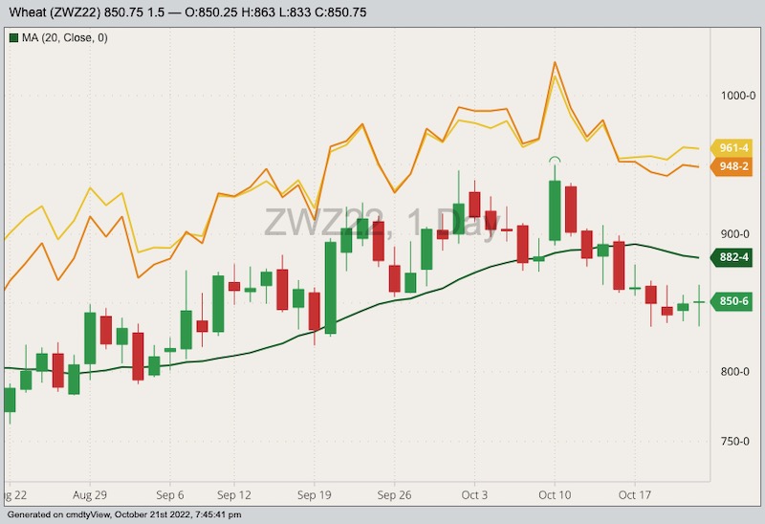Click the Sep 6 date axis label
Viewport: 765px width, 524px height.
pos(170,495)
